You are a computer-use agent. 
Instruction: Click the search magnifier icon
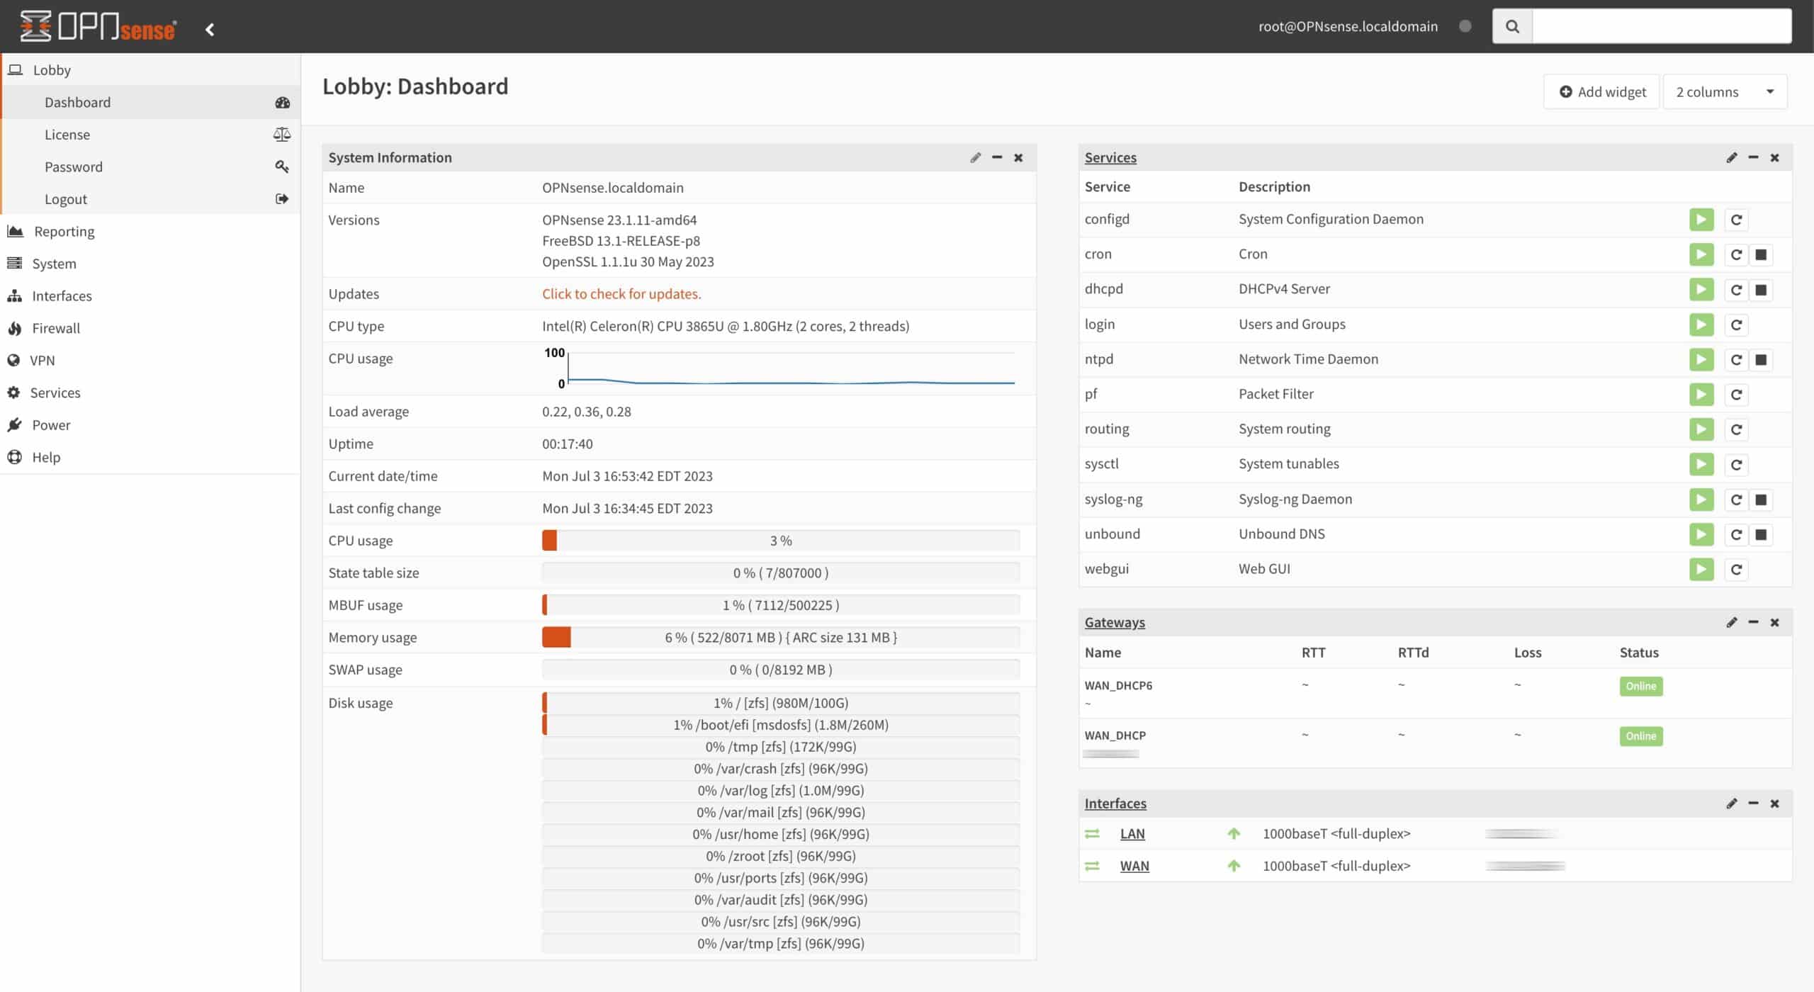click(x=1512, y=26)
